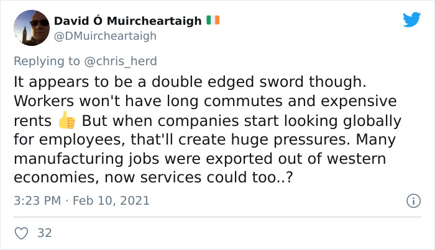
Task: Click text 'economies, now services could too..?'
Action: [x=153, y=177]
